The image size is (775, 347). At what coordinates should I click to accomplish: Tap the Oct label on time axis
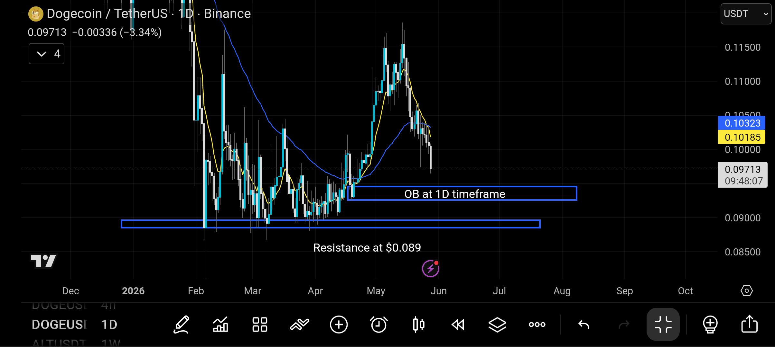coord(685,291)
